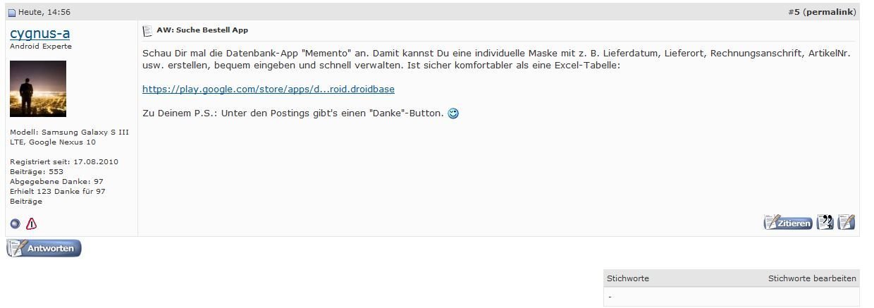The height and width of the screenshot is (308, 874).
Task: Click the Antworten reply button
Action: [44, 248]
